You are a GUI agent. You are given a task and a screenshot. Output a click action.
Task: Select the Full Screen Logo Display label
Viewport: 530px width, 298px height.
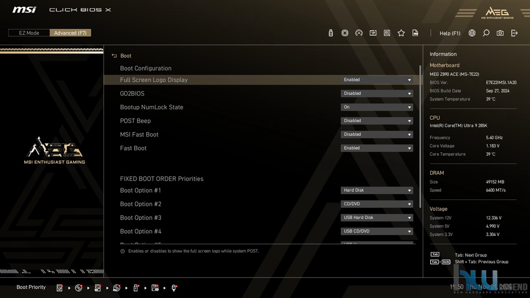154,80
